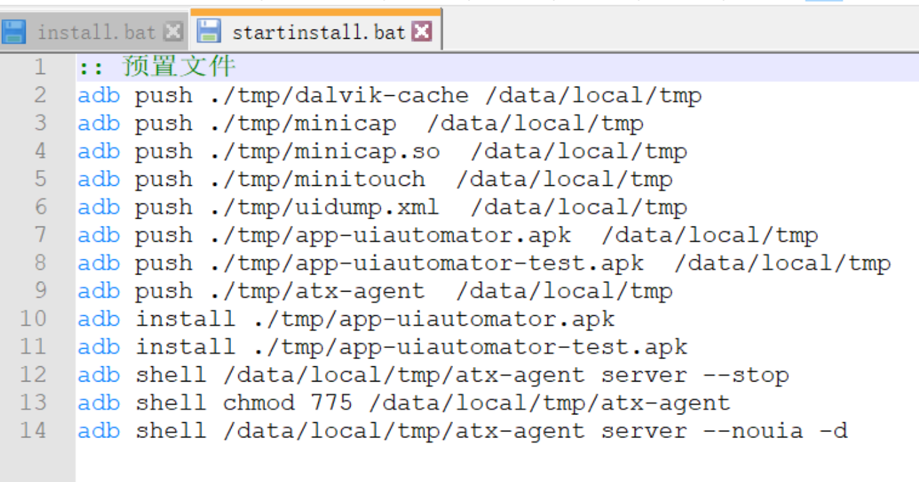Click /data/local/tmp on line 8
Screen dimensions: 919x482
(x=782, y=263)
